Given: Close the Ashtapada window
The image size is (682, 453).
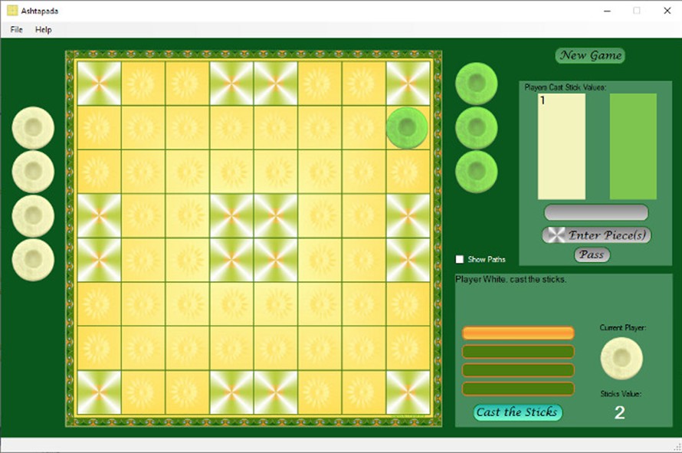Looking at the screenshot, I should click(667, 11).
